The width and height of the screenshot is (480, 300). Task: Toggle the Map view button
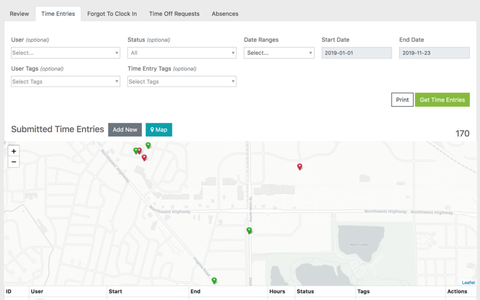(x=158, y=130)
